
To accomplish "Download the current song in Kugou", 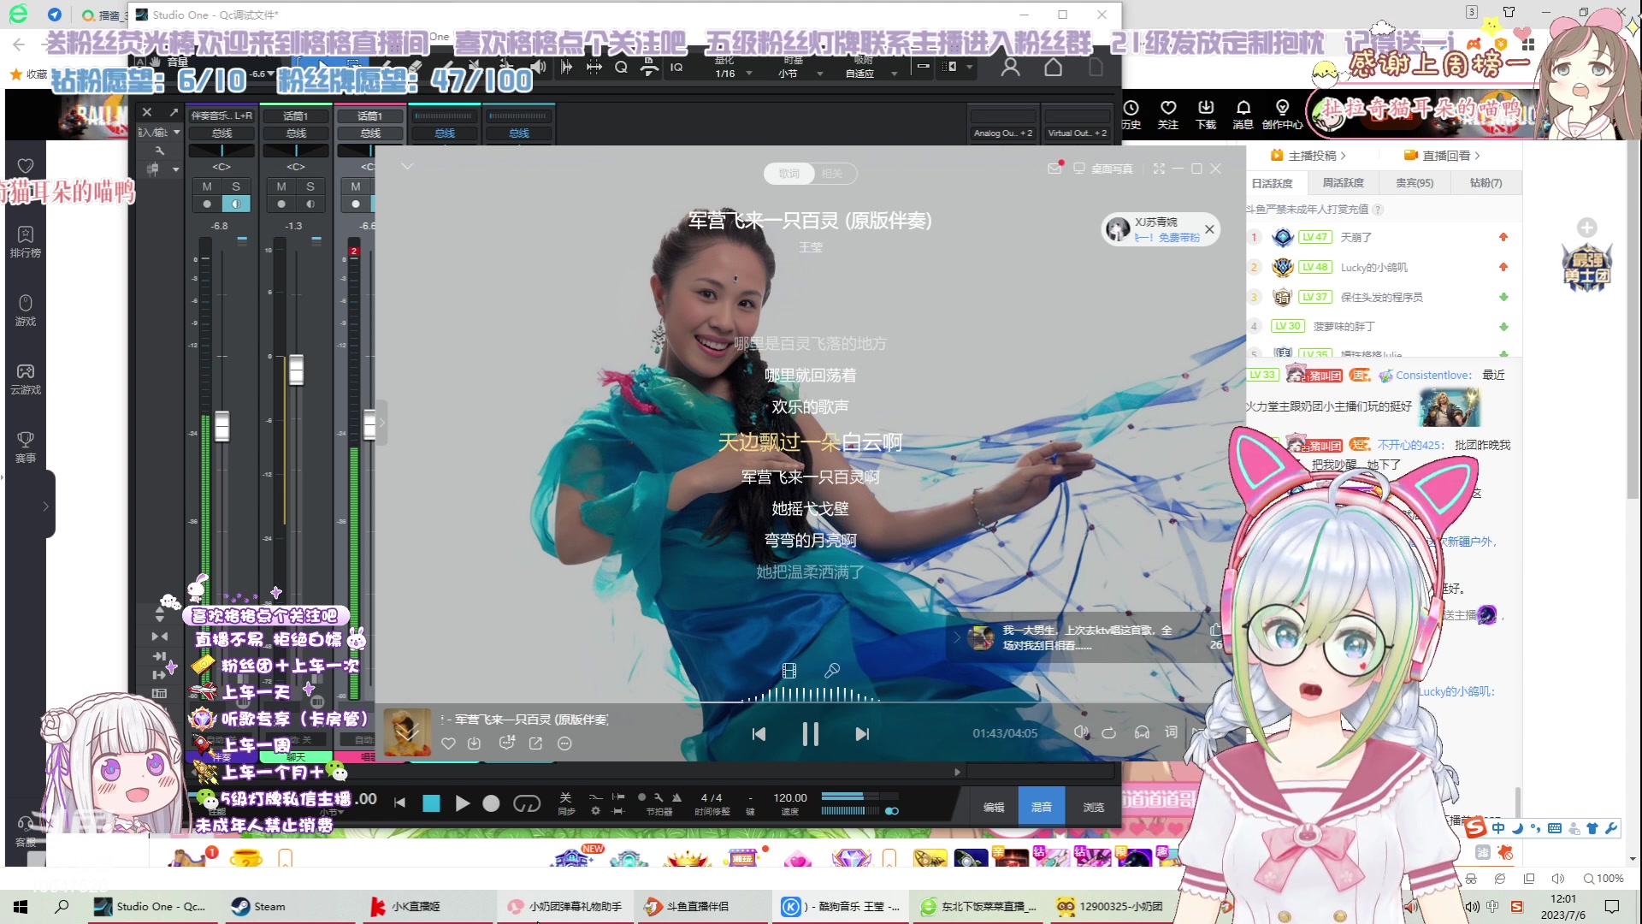I will point(475,743).
